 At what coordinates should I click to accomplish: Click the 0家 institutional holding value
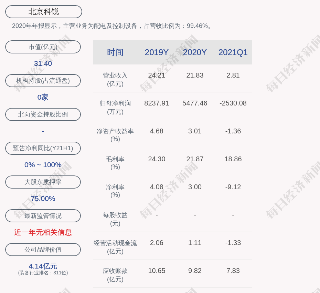click(43, 97)
